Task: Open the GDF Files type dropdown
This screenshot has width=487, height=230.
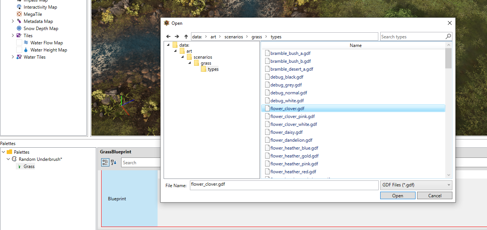Action: (416, 185)
